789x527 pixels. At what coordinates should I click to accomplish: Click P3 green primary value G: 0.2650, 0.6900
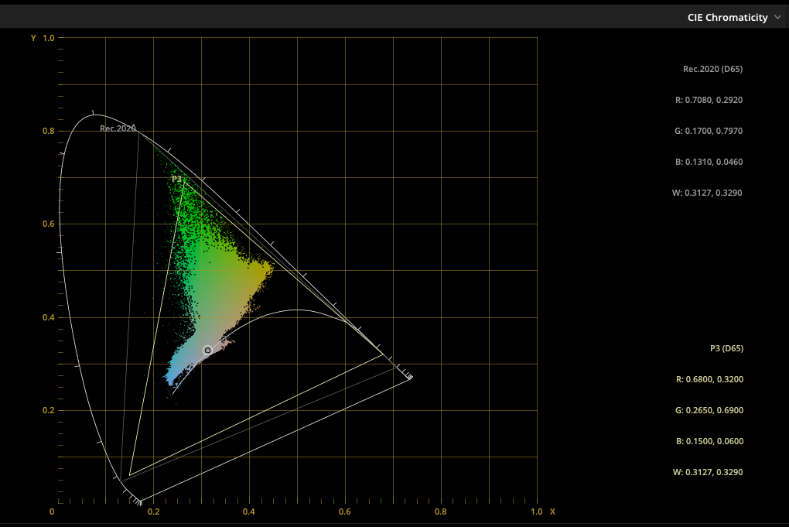click(709, 410)
